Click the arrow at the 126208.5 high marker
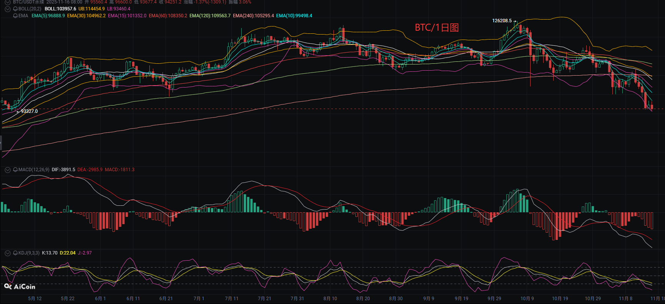The height and width of the screenshot is (304, 665). tap(515, 21)
